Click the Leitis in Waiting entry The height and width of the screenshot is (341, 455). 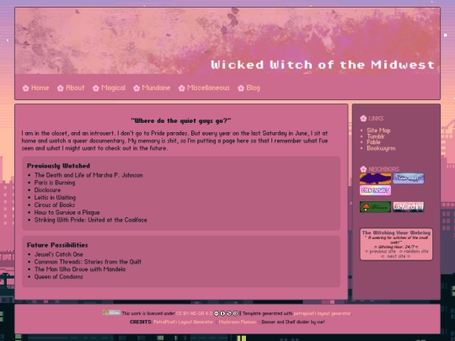tap(55, 198)
